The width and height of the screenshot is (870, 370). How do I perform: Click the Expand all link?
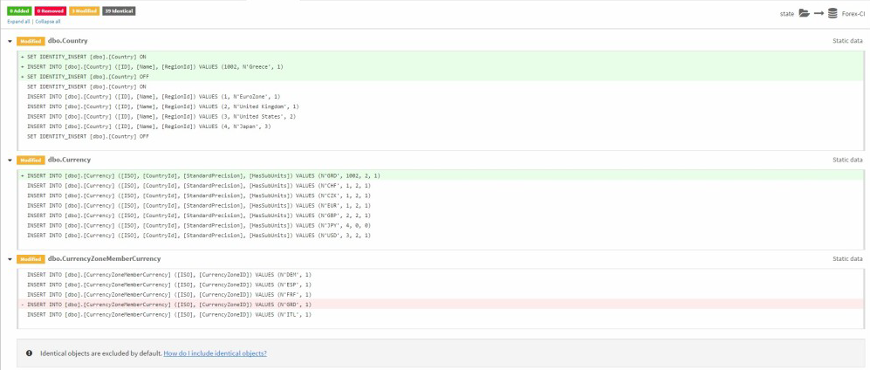(x=19, y=21)
